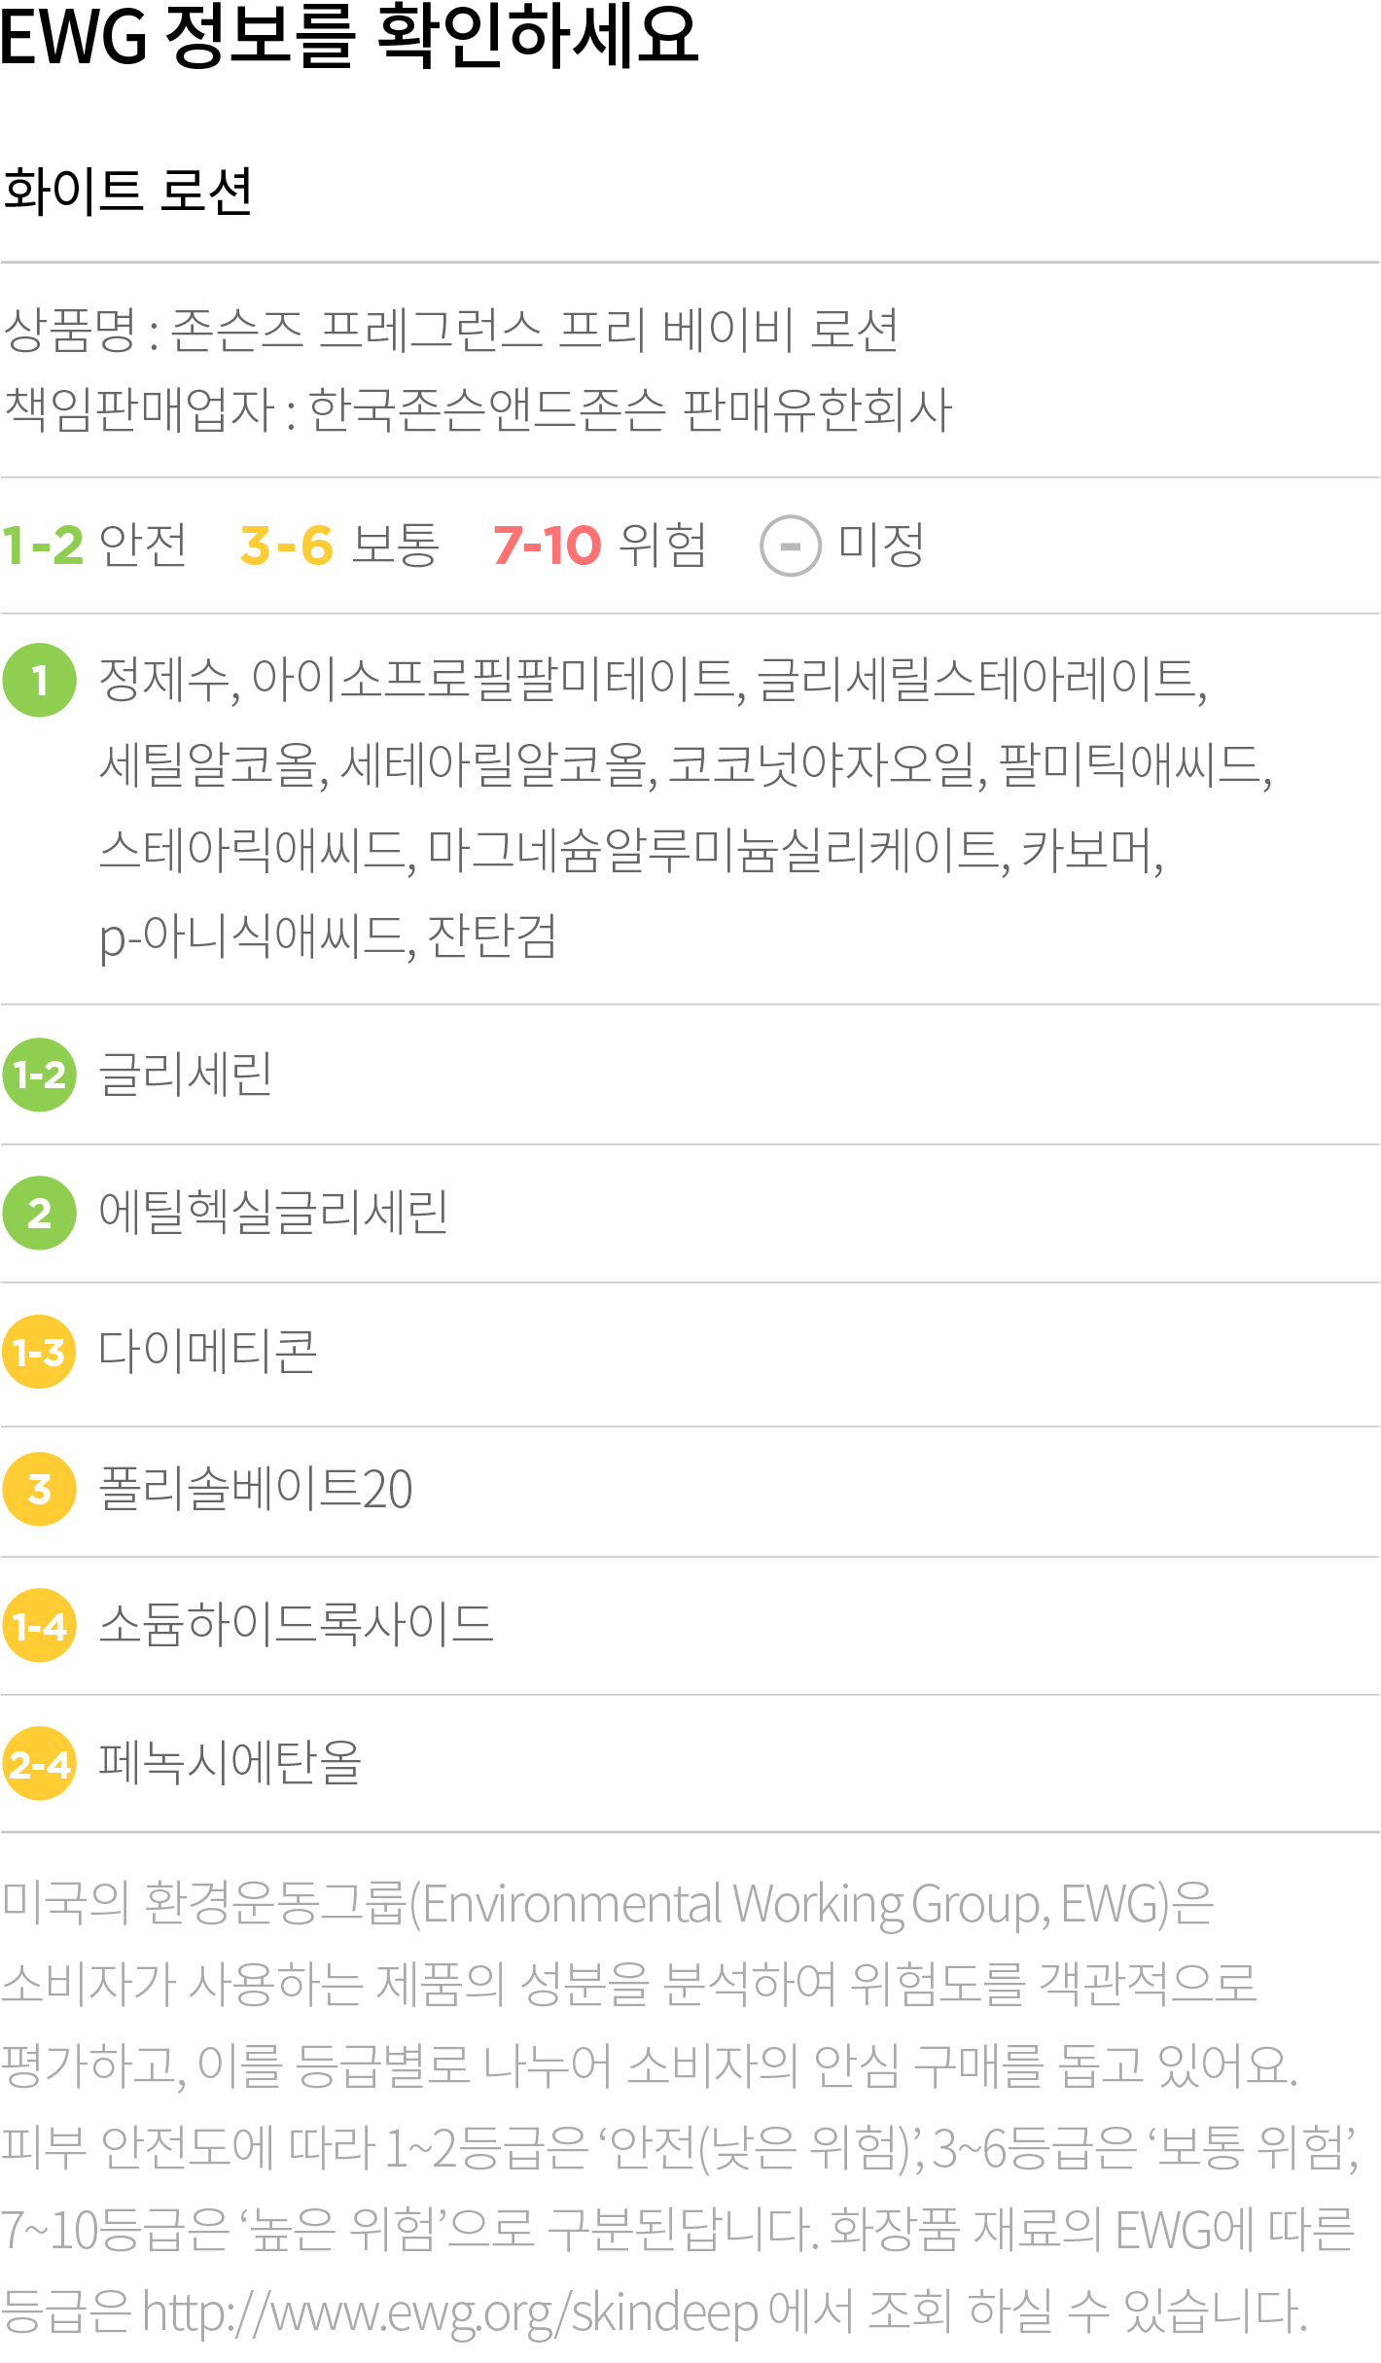The image size is (1381, 2363).
Task: Click the 화이트 로션 product heading
Action: [x=127, y=191]
